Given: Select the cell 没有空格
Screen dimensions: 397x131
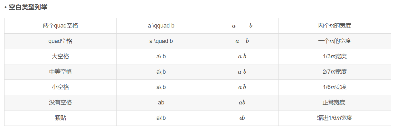Looking at the screenshot, I should coord(60,102).
